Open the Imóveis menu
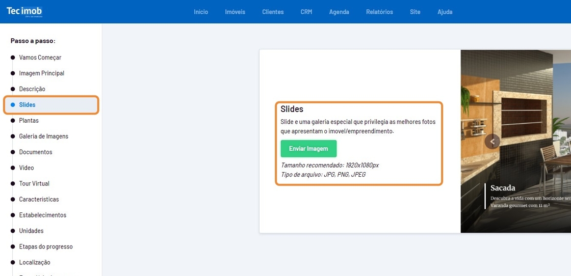Screen dimensions: 571x276 [x=235, y=12]
